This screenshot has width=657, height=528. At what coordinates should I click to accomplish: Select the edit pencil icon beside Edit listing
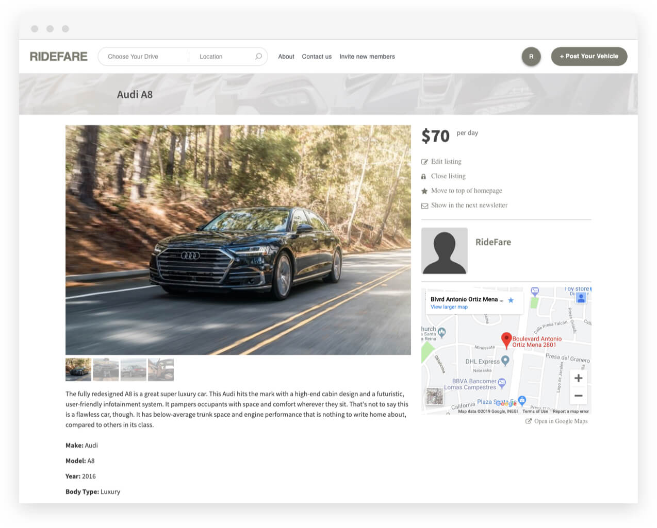click(424, 161)
